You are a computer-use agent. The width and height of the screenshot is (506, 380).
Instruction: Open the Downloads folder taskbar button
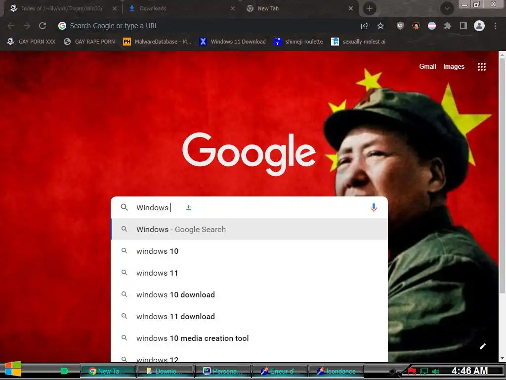pos(165,371)
